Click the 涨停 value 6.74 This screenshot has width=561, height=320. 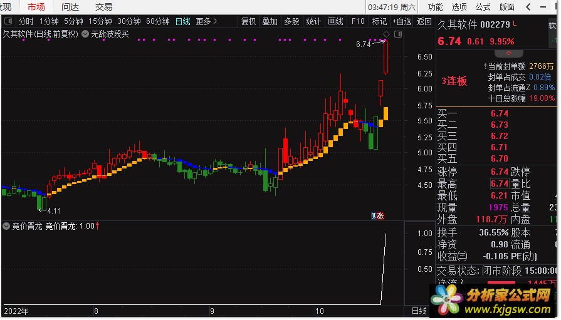tap(500, 172)
